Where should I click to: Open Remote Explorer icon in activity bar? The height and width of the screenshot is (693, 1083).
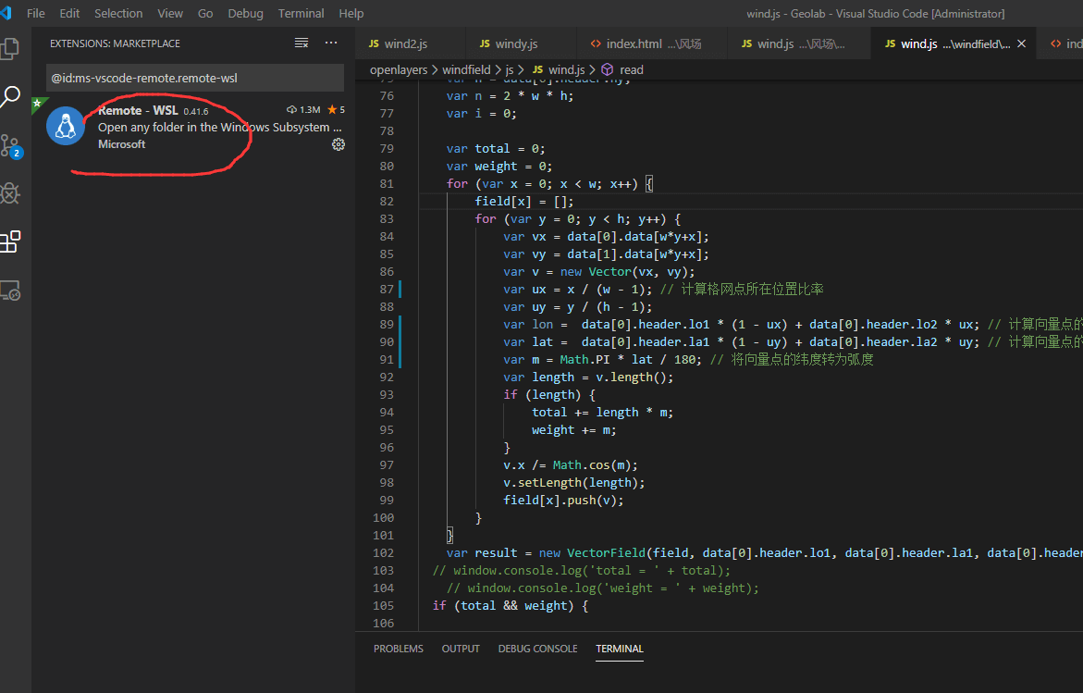point(11,291)
